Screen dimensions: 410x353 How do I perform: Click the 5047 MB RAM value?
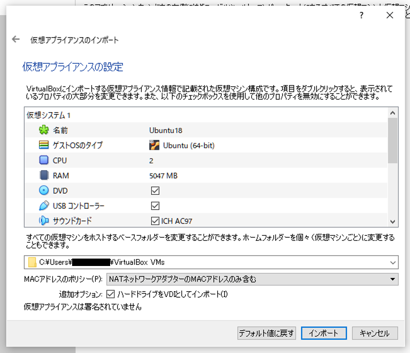tap(163, 176)
